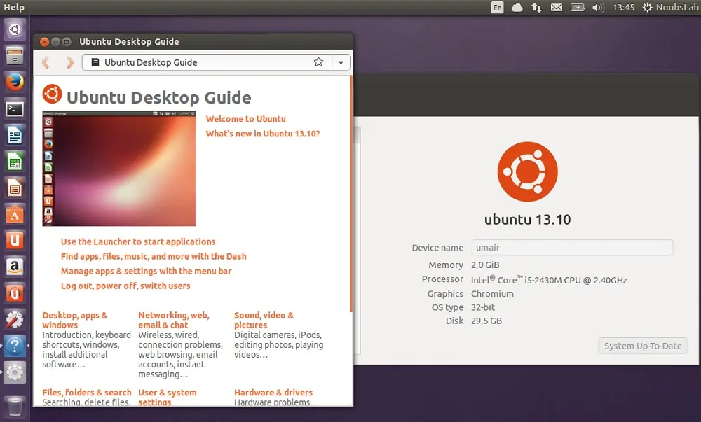This screenshot has height=422, width=701.
Task: Click the Ubuntu logo beside the guide heading
Action: (x=53, y=94)
